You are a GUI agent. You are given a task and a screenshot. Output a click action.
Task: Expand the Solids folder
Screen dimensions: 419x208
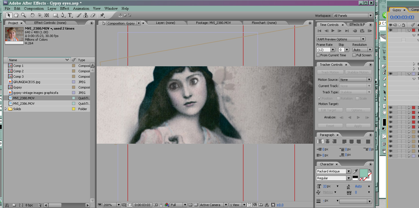6,109
